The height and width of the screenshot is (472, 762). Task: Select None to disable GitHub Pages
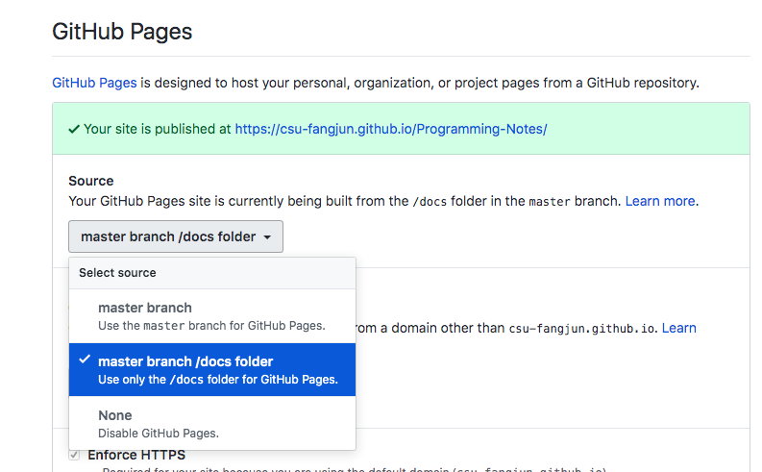point(212,423)
